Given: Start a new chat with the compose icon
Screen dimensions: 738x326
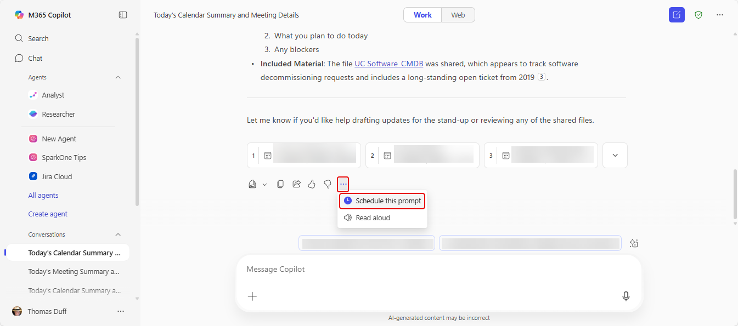Looking at the screenshot, I should point(677,15).
